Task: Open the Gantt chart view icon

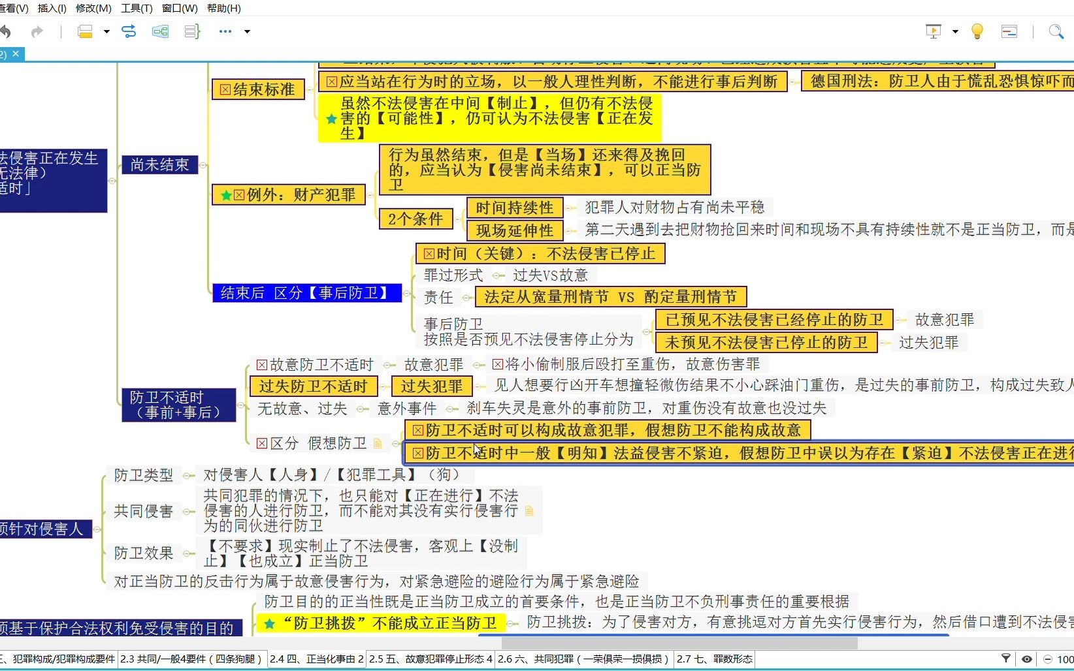Action: pos(1009,31)
